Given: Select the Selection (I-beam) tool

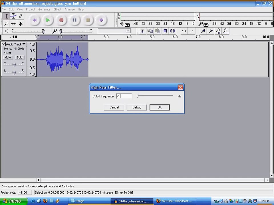Looking at the screenshot, I should coord(6,16).
